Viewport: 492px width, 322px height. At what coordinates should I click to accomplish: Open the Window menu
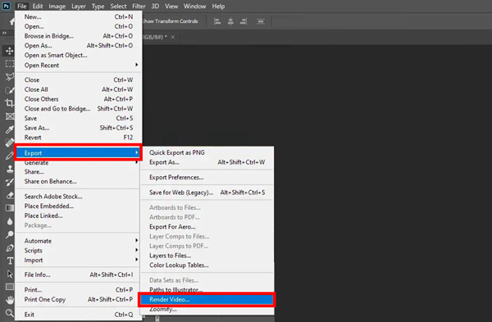[x=194, y=6]
